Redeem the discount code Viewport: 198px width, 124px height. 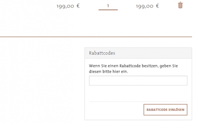click(x=165, y=110)
